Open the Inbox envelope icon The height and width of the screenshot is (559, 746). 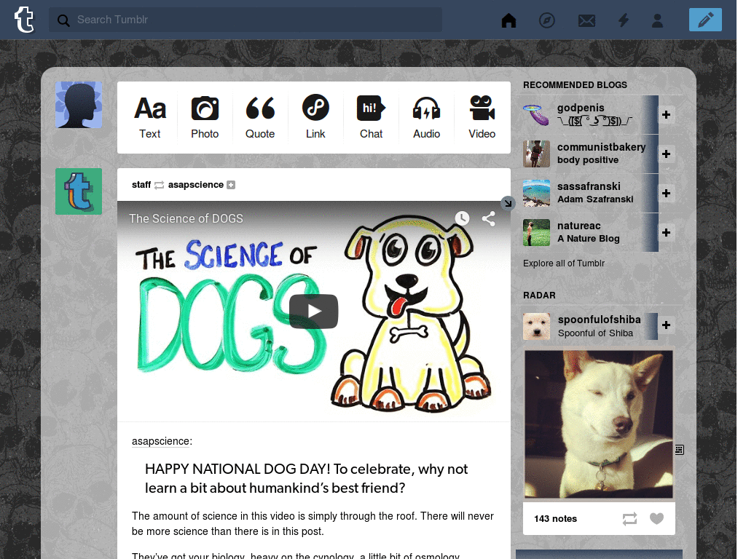586,20
